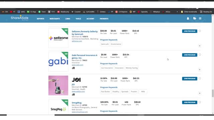
Task: Open the SmugMug merchant title
Action: [77, 103]
